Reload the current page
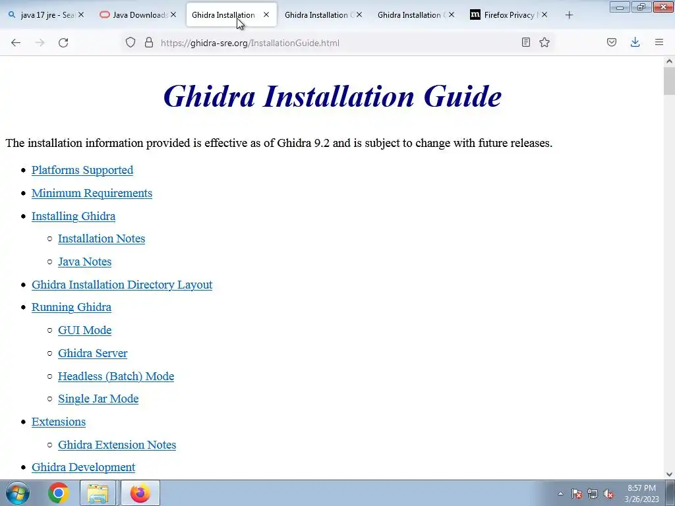Viewport: 675px width, 506px height. 63,43
